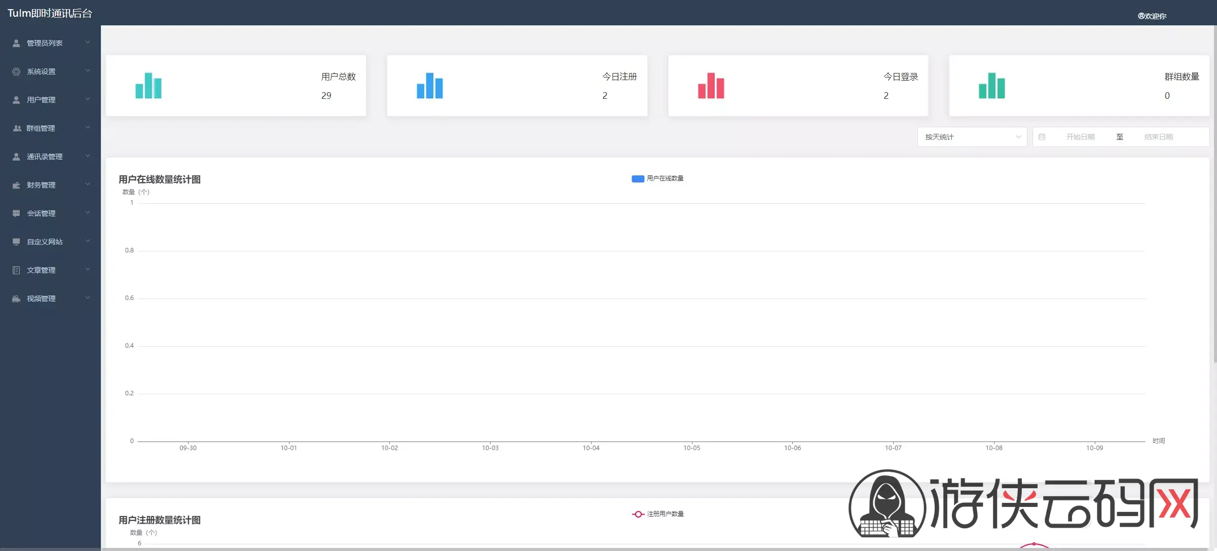The image size is (1217, 551).
Task: Click the 用户在线数量统计图 chart title
Action: pyautogui.click(x=160, y=179)
